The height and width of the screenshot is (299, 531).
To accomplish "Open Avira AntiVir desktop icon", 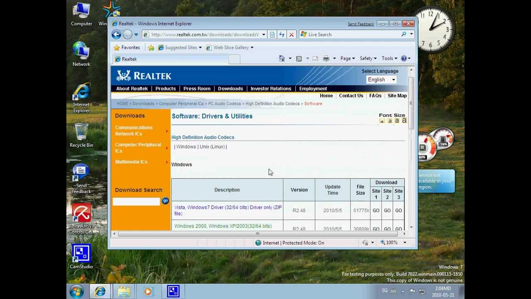I will click(81, 219).
